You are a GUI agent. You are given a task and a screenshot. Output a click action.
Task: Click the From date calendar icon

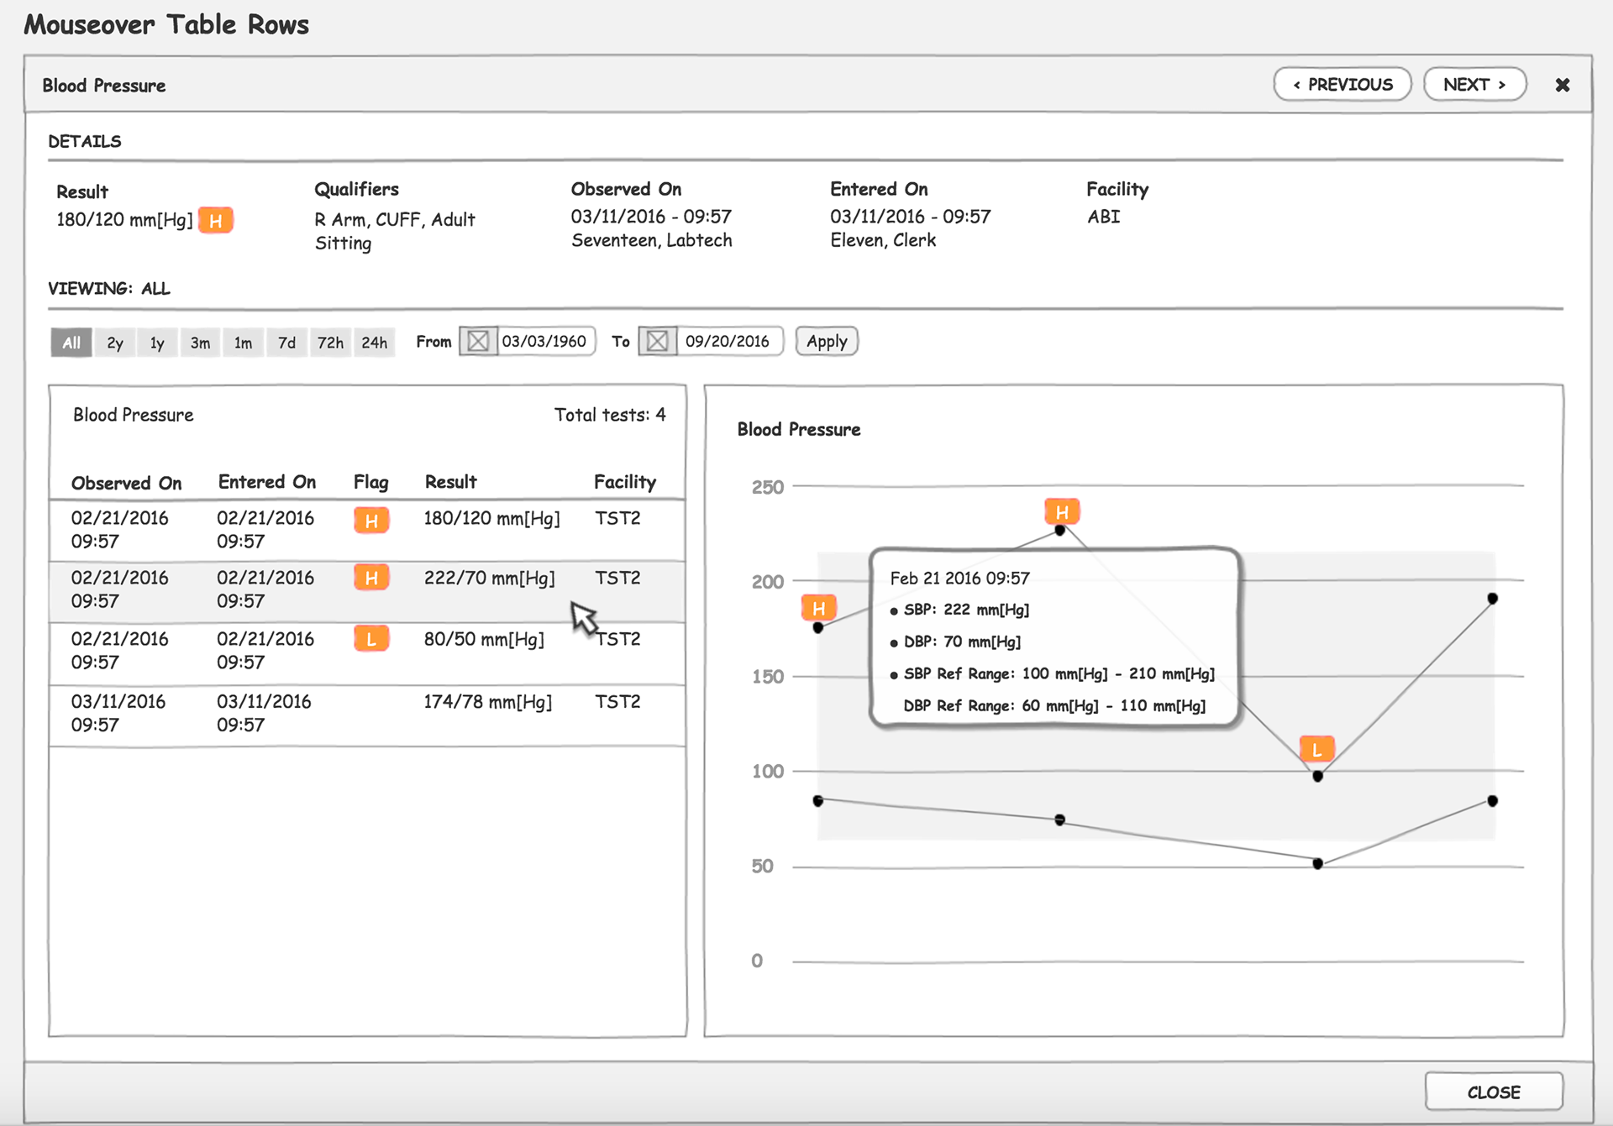point(478,342)
